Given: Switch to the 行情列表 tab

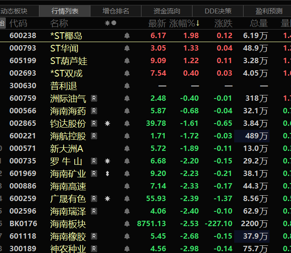Looking at the screenshot, I should (x=65, y=11).
